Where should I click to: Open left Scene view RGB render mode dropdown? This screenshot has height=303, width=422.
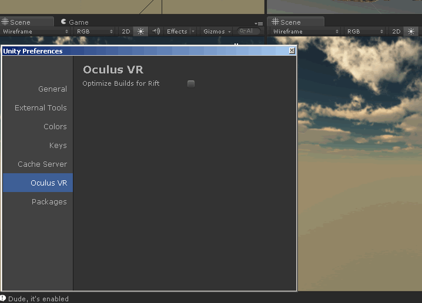point(95,32)
